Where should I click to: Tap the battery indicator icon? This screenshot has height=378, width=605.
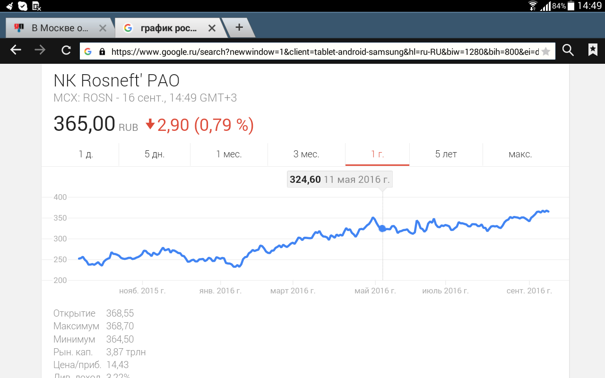point(571,6)
